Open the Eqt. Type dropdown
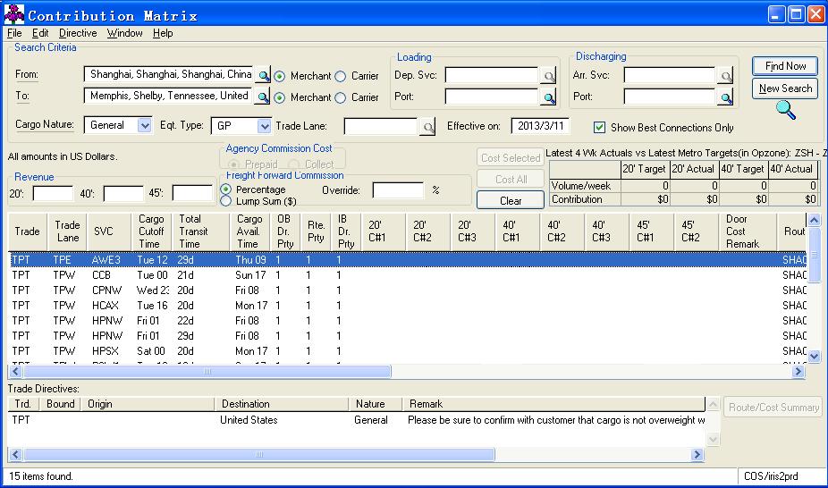The image size is (828, 488). (x=264, y=126)
